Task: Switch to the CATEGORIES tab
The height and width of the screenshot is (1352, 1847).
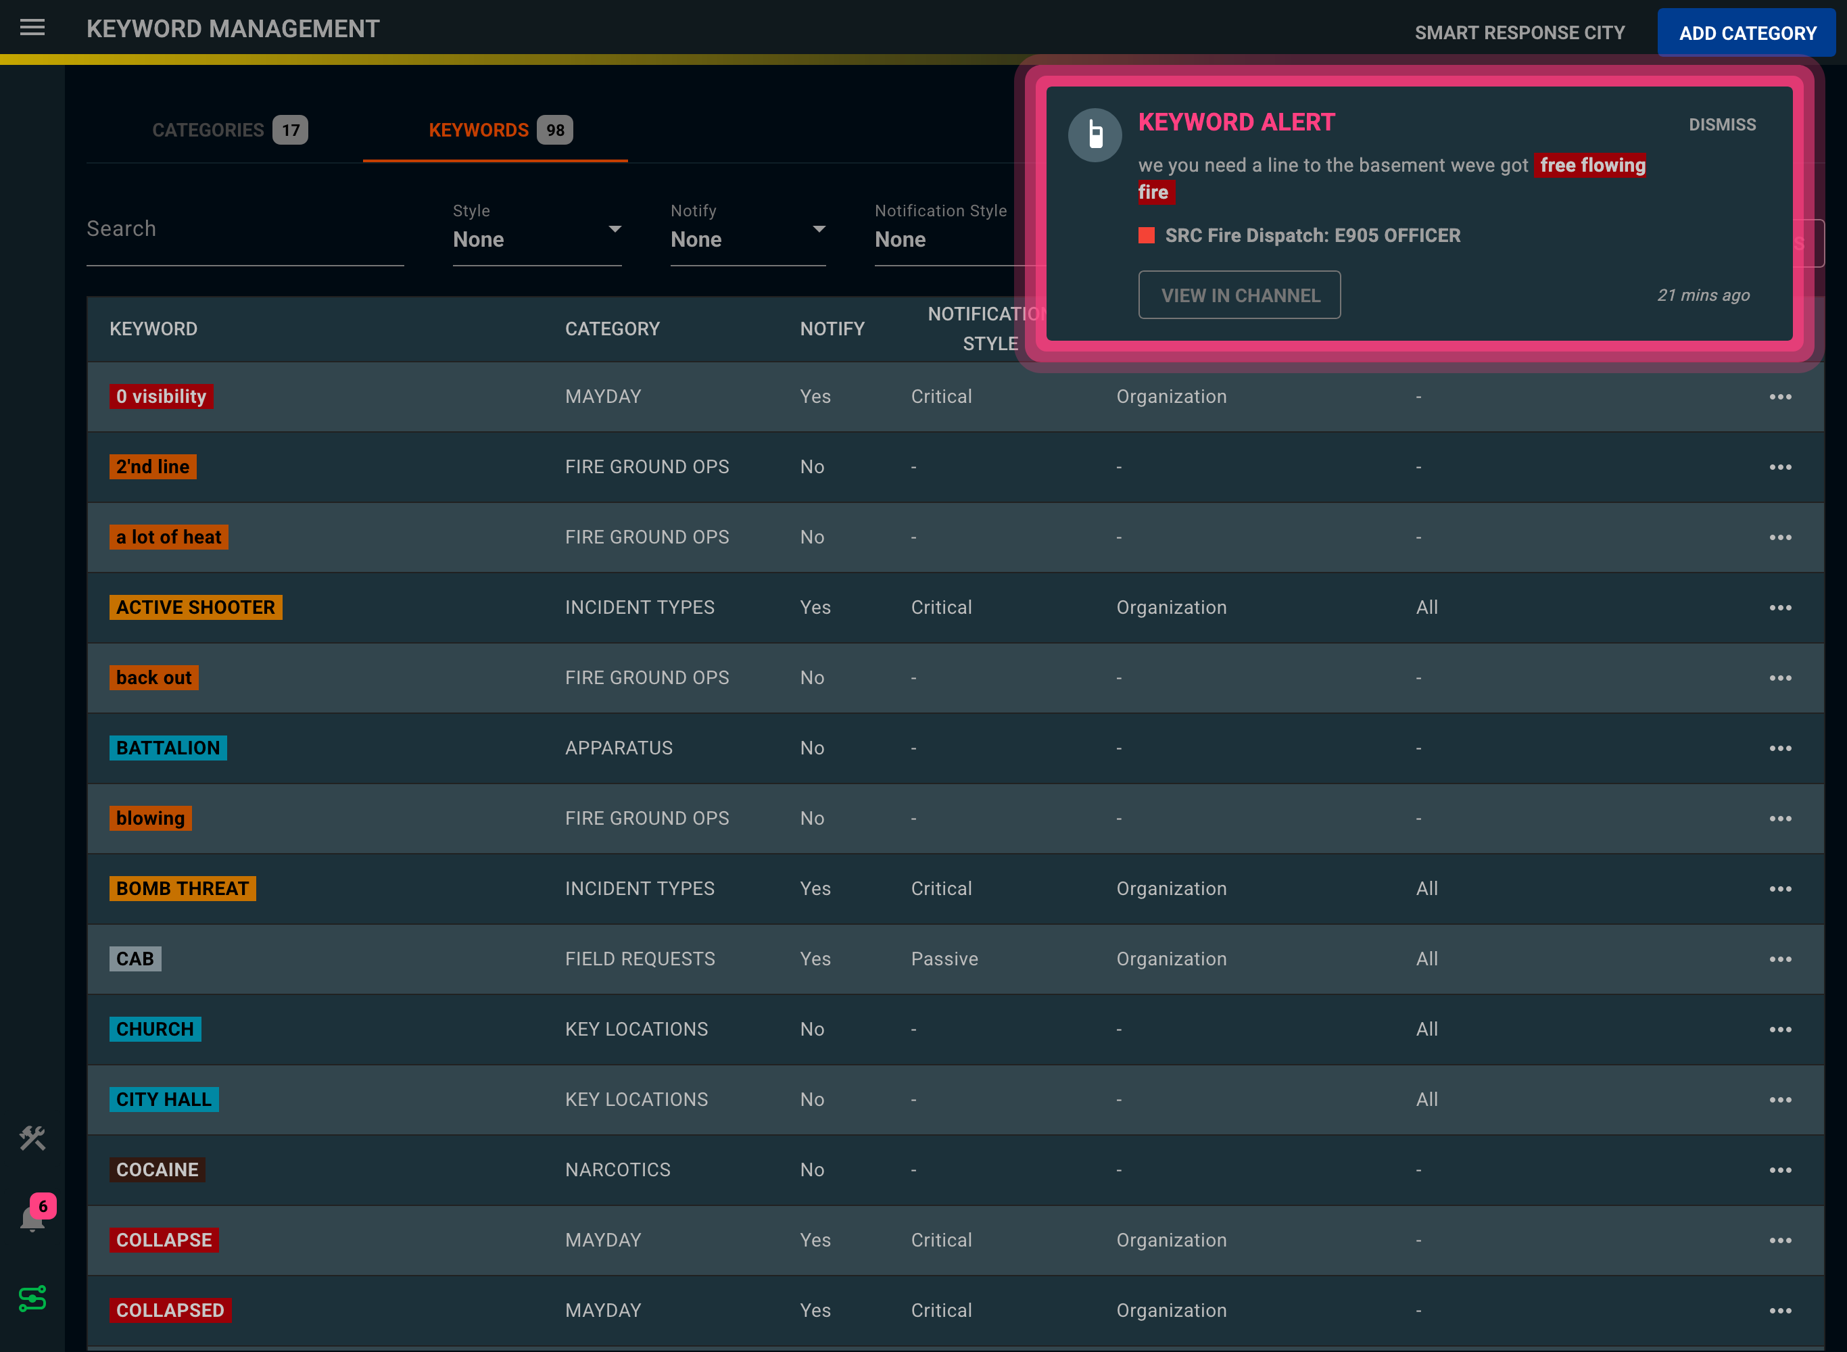Action: pos(229,130)
